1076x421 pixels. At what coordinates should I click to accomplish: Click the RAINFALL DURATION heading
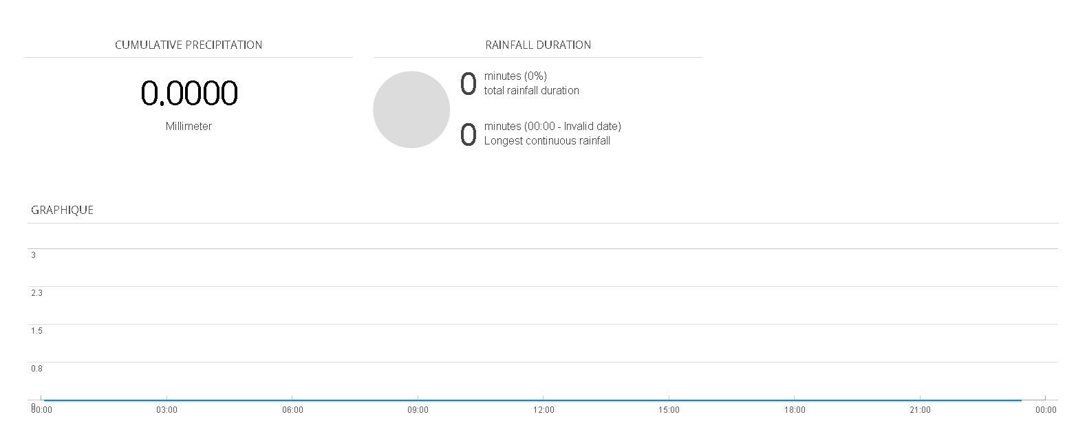click(x=538, y=45)
